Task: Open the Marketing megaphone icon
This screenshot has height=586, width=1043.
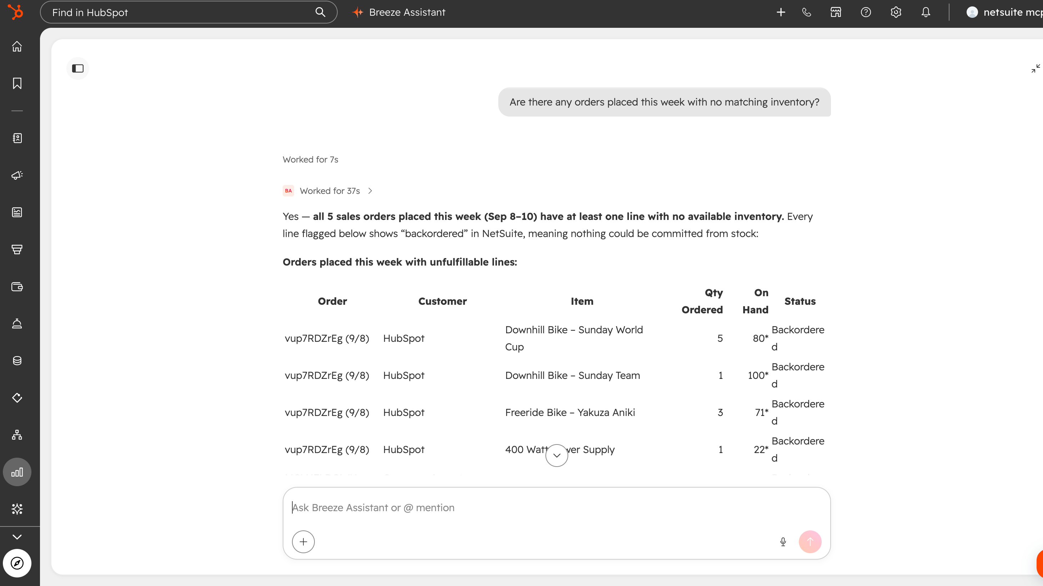Action: tap(17, 175)
